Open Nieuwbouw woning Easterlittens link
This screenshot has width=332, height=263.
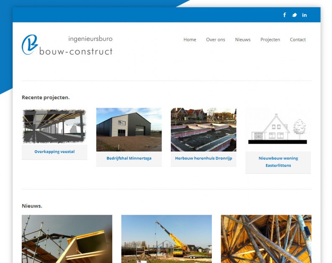278,162
